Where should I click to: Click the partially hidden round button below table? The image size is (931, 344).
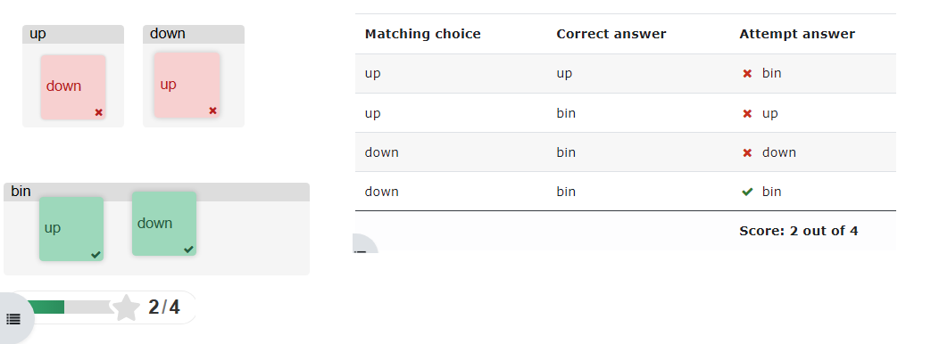[x=364, y=244]
